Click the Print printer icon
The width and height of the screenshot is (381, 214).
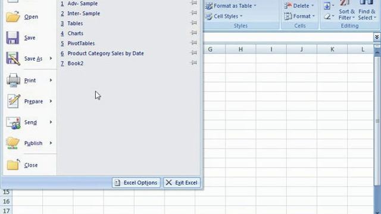pos(13,80)
